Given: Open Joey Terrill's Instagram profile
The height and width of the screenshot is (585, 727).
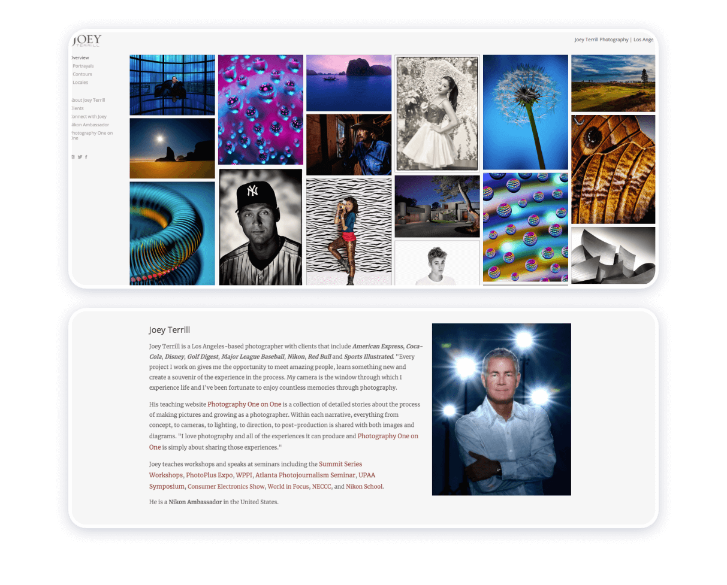Looking at the screenshot, I should tap(73, 156).
